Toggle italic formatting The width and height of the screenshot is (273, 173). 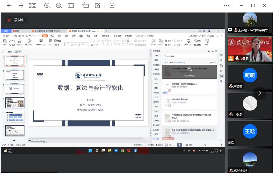click(68, 44)
